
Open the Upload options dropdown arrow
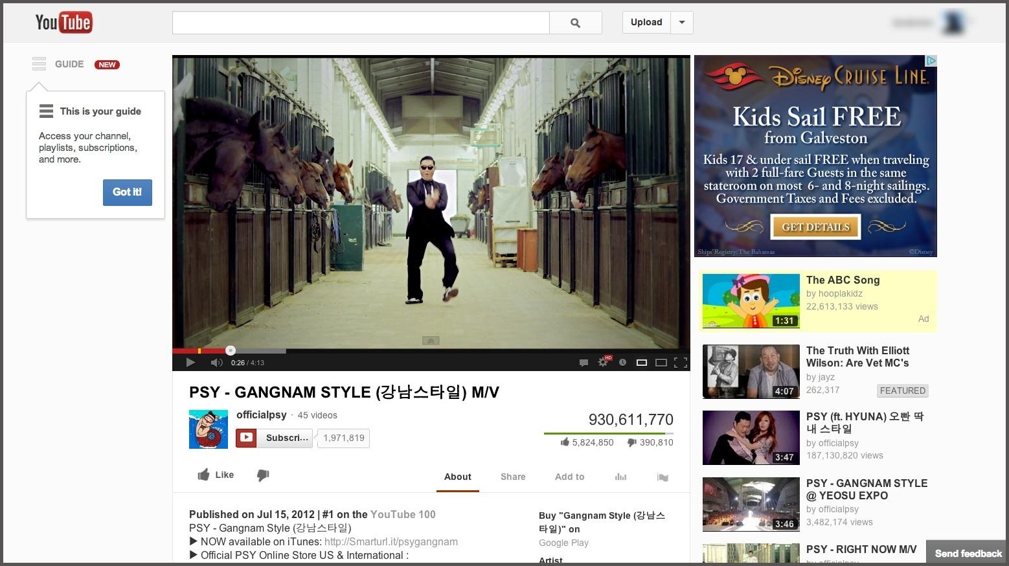[x=681, y=22]
